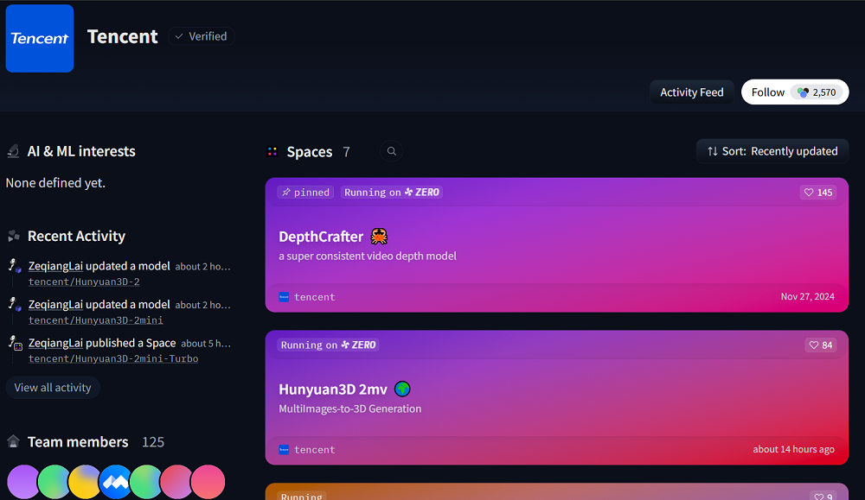Click the team members count 125
Viewport: 865px width, 500px height.
[x=153, y=442]
